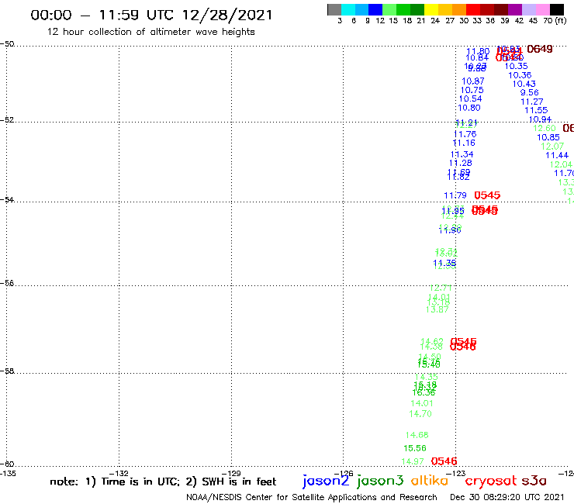Click the wave height value 10.54
Viewport: 574px width, 504px height.
470,98
